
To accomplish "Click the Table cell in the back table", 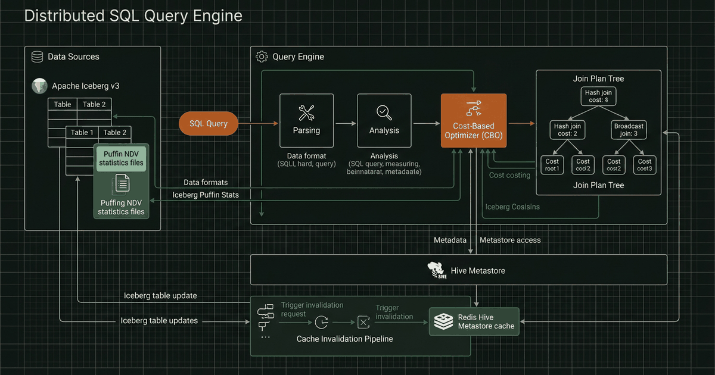I will click(x=63, y=104).
